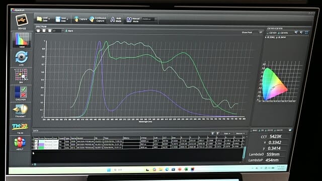This screenshot has width=322, height=181.
Task: Open the DEVICE USB connection panel
Action: point(22,22)
